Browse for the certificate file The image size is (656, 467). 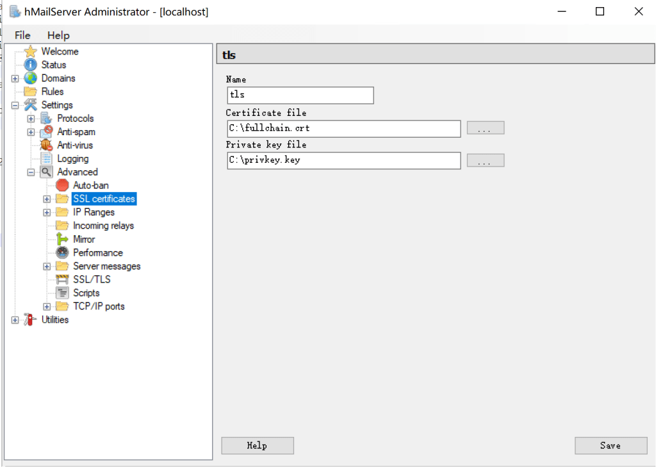pos(485,128)
